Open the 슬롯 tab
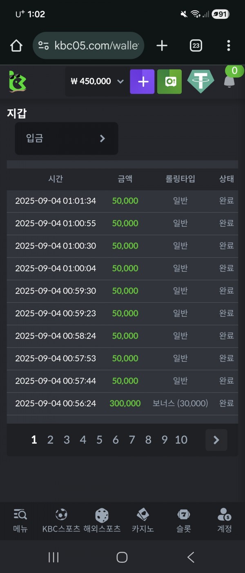Image resolution: width=245 pixels, height=573 pixels. coord(184,520)
